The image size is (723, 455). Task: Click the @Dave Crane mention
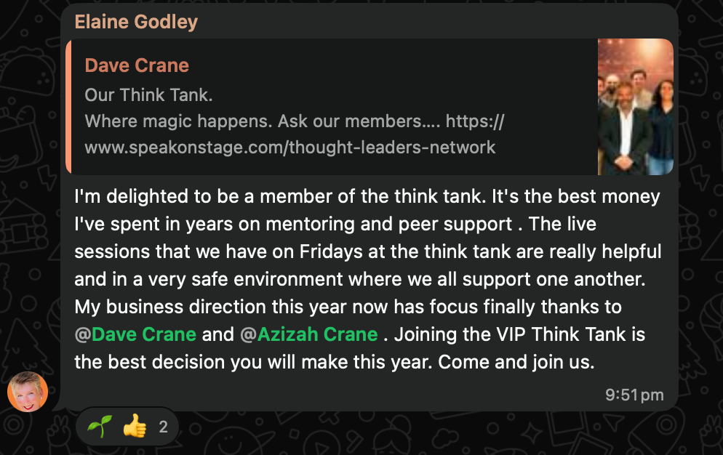point(136,335)
